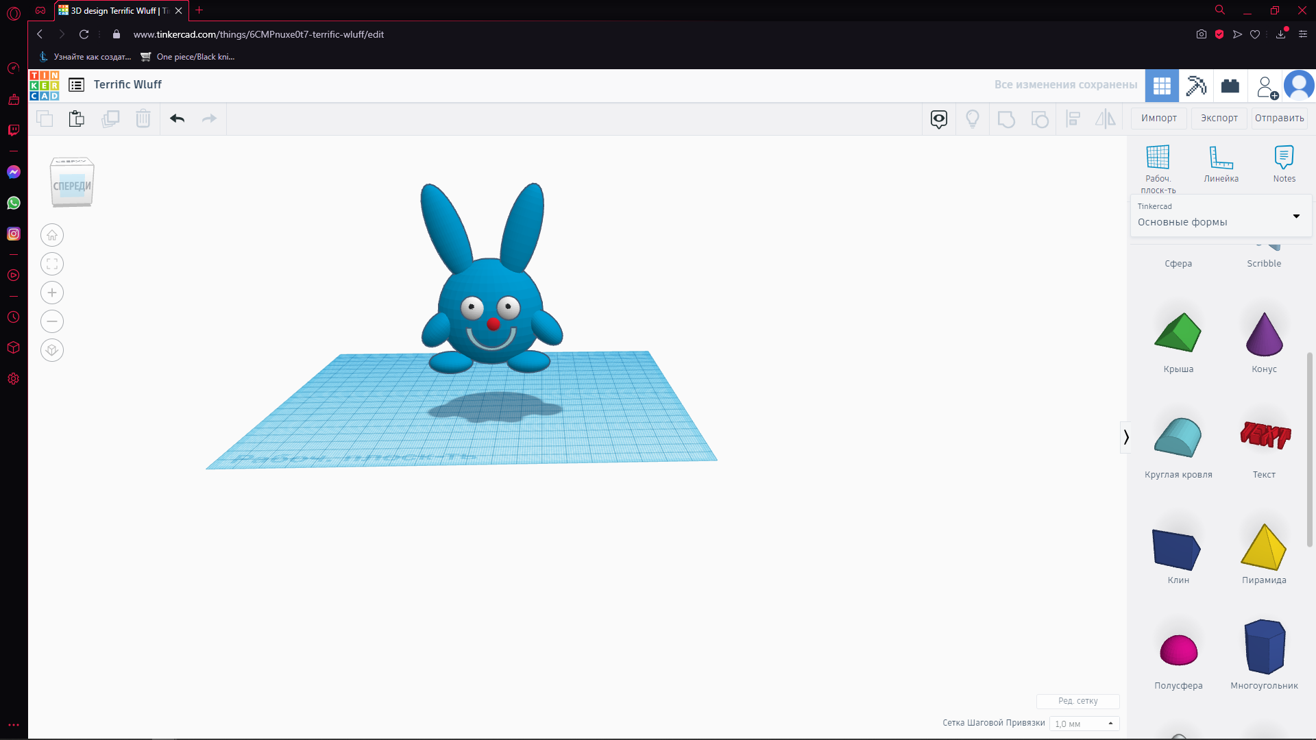
Task: Click Fit all in view icon
Action: pos(52,264)
